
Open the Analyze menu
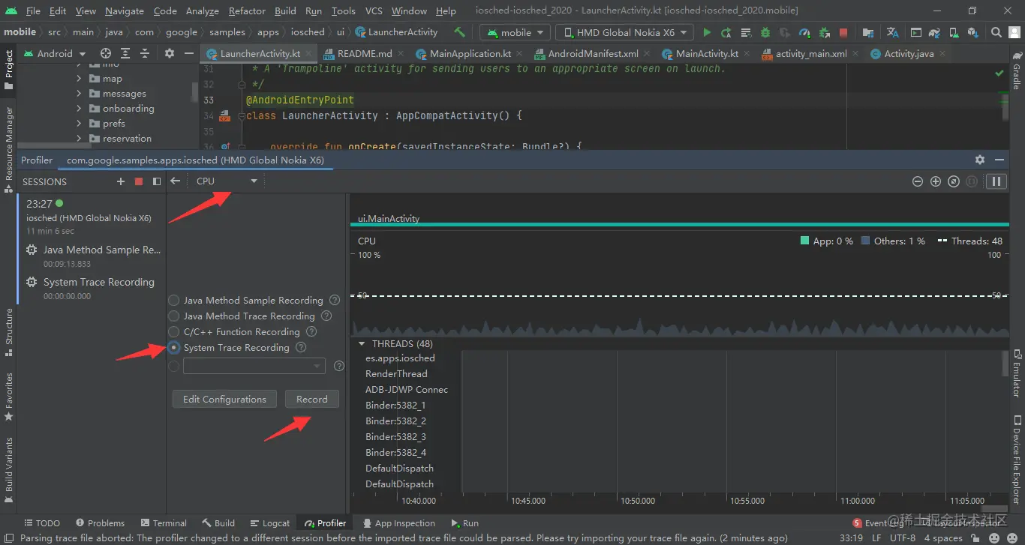(x=202, y=10)
